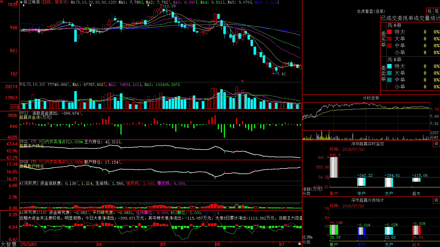Click the AI研究度2(10) indicator label
Image resolution: width=440 pixels, height=247 pixels.
33,212
